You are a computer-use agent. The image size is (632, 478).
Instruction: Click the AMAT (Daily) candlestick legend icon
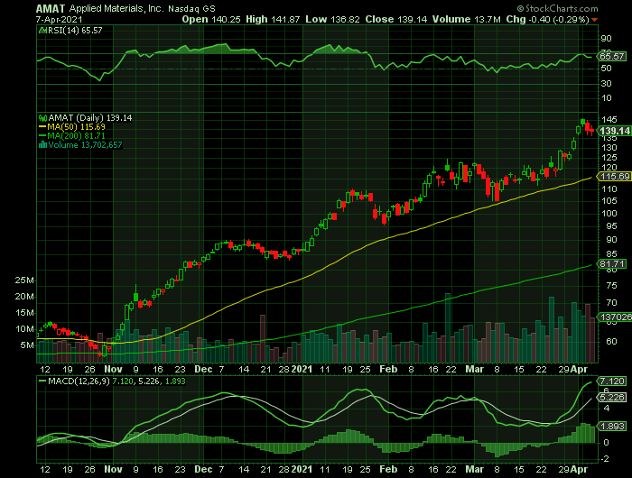41,117
